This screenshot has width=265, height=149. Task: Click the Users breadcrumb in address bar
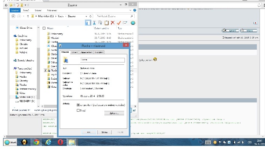click(x=61, y=16)
